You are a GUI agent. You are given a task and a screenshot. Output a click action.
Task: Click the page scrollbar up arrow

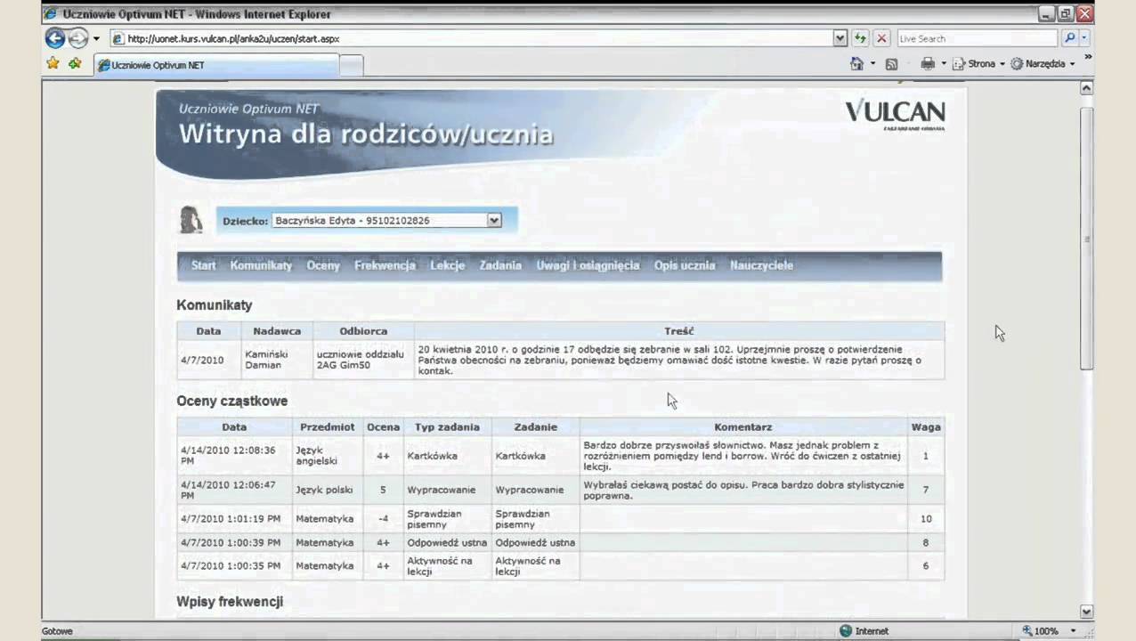1086,88
